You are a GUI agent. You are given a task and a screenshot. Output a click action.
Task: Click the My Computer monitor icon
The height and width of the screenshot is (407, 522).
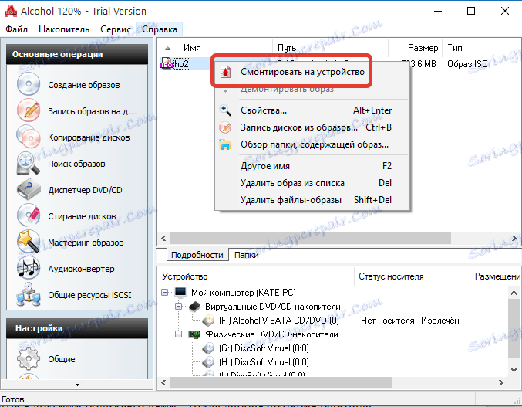coord(180,293)
